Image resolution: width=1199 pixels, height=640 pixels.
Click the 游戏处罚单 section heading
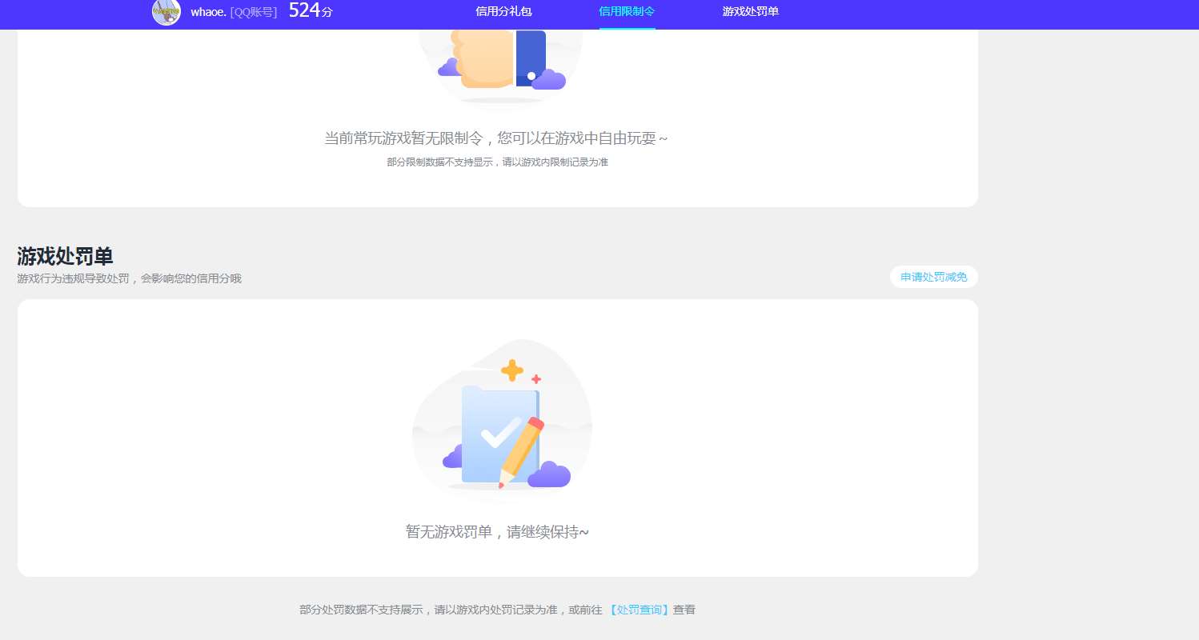[x=65, y=256]
